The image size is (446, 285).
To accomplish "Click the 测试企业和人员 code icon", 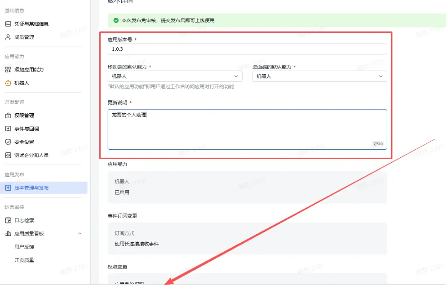I will tap(8, 155).
